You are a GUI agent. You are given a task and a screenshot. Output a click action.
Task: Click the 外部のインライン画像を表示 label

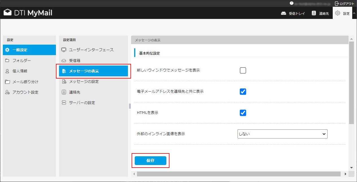pos(161,134)
